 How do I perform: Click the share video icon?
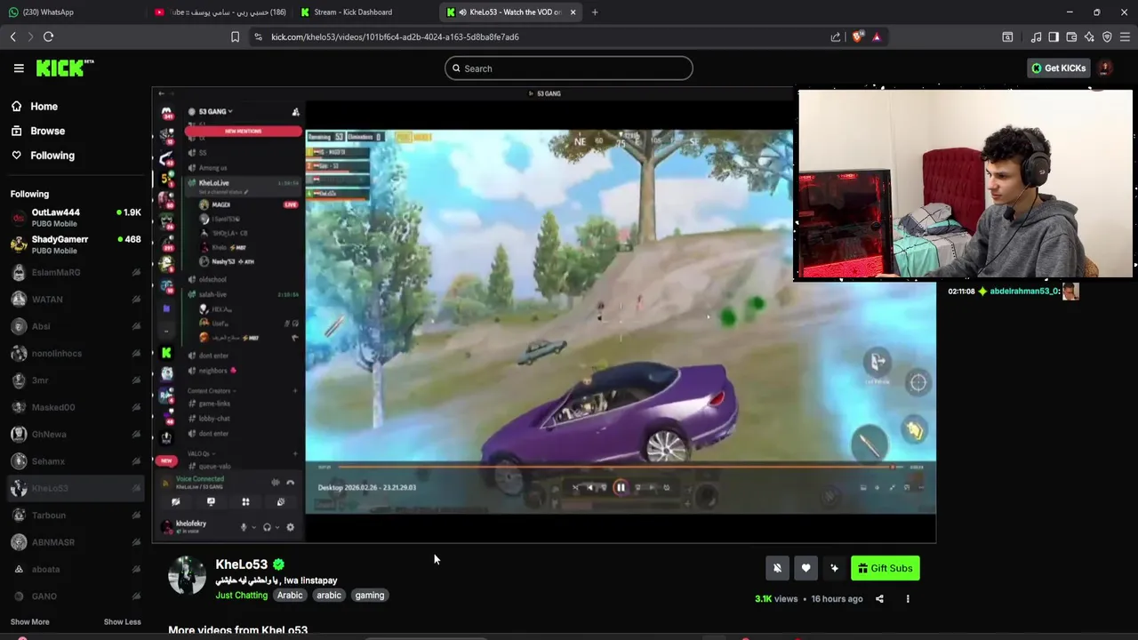[x=879, y=599]
